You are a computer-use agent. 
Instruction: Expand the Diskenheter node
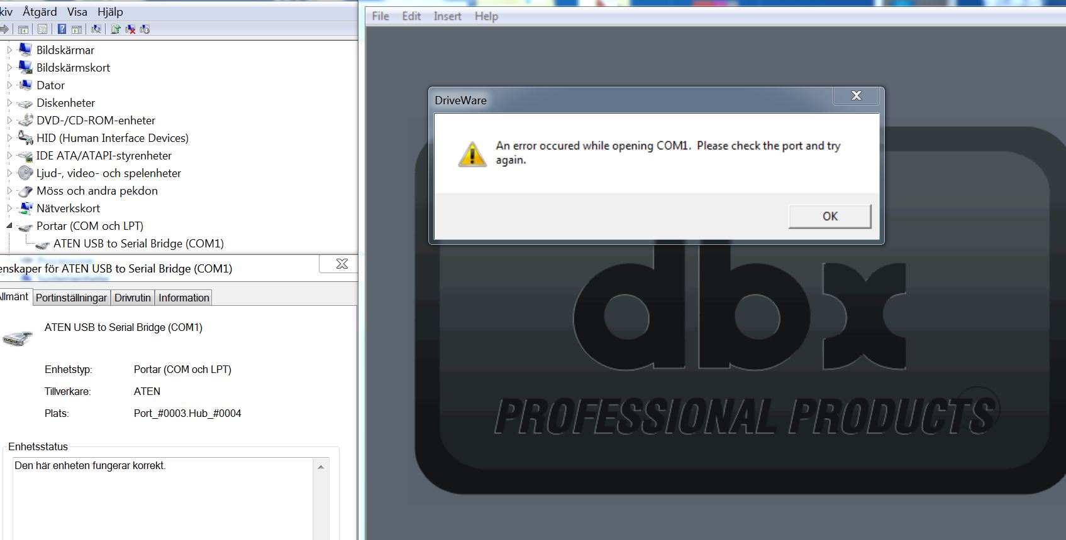tap(9, 102)
